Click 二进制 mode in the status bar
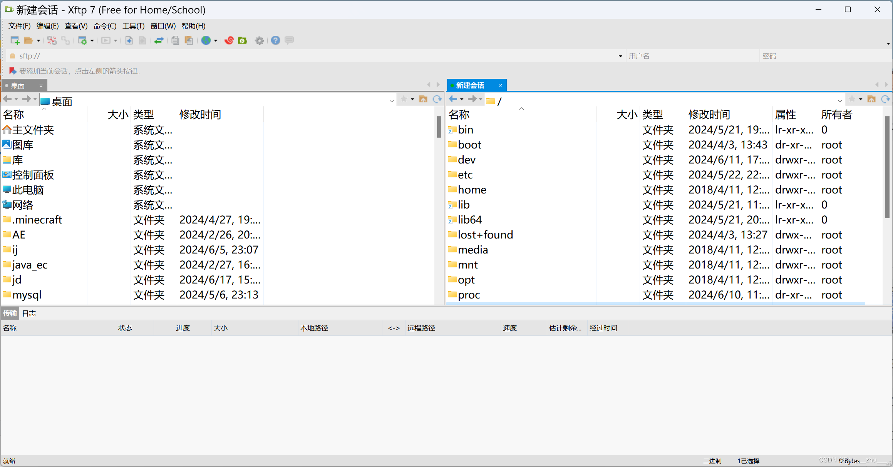The height and width of the screenshot is (467, 893). click(x=712, y=460)
